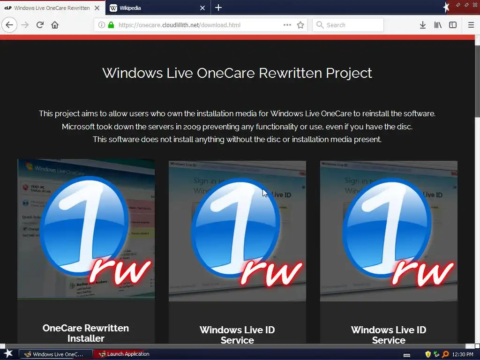Viewport: 480px width, 360px height.
Task: Switch to the Wikipedia tab
Action: [x=158, y=7]
